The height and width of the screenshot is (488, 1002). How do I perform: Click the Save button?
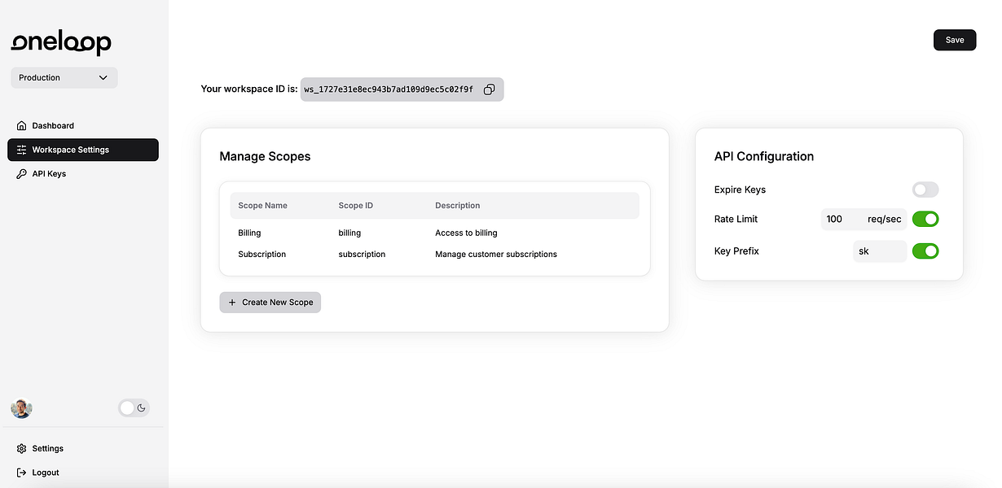tap(954, 40)
